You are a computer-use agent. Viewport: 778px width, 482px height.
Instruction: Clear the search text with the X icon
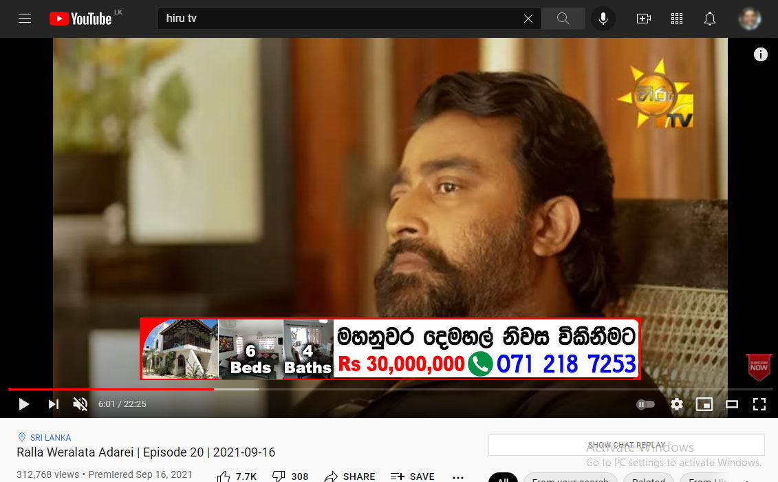[x=528, y=19]
